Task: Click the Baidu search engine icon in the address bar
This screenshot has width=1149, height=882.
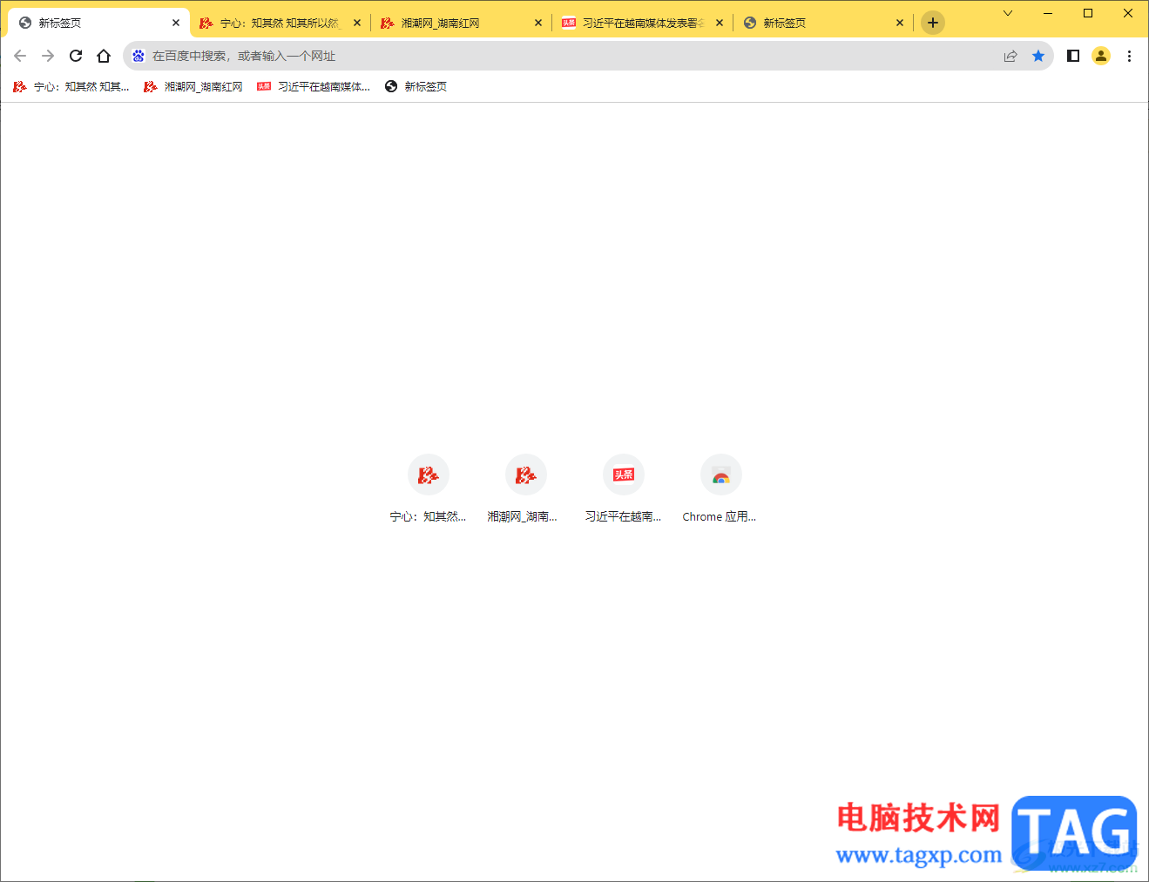Action: point(139,56)
